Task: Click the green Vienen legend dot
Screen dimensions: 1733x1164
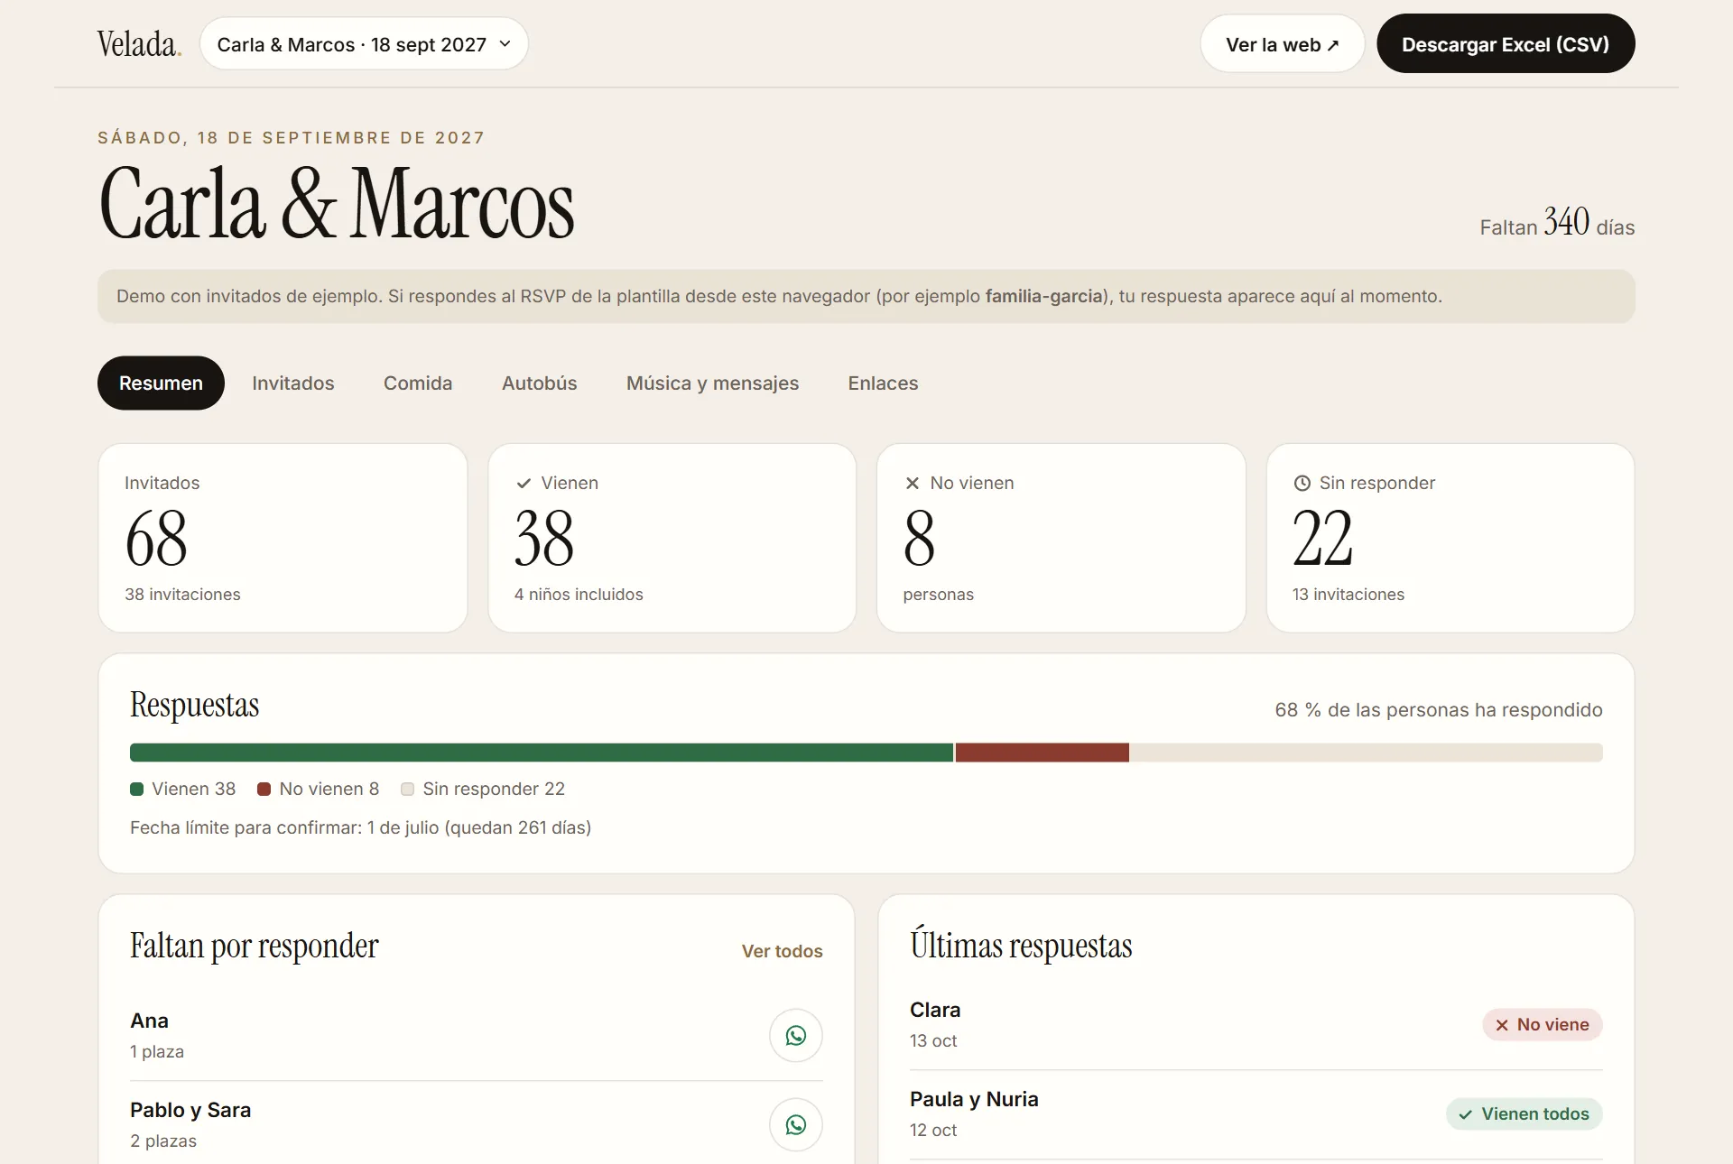Action: click(137, 790)
